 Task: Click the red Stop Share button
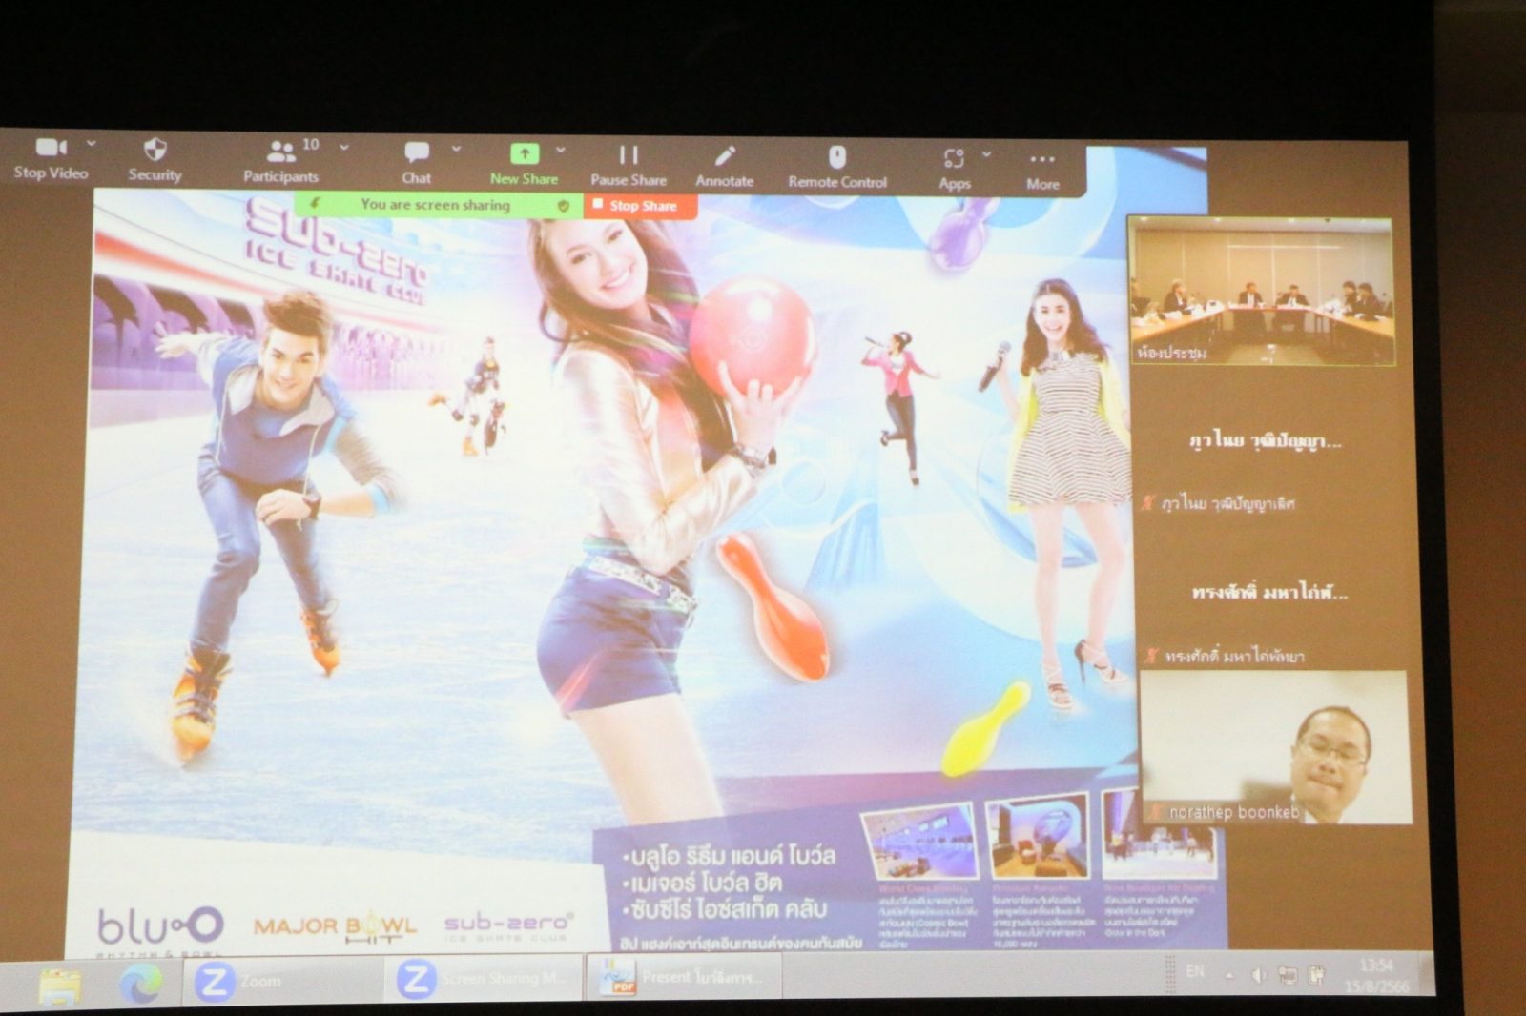pos(640,205)
